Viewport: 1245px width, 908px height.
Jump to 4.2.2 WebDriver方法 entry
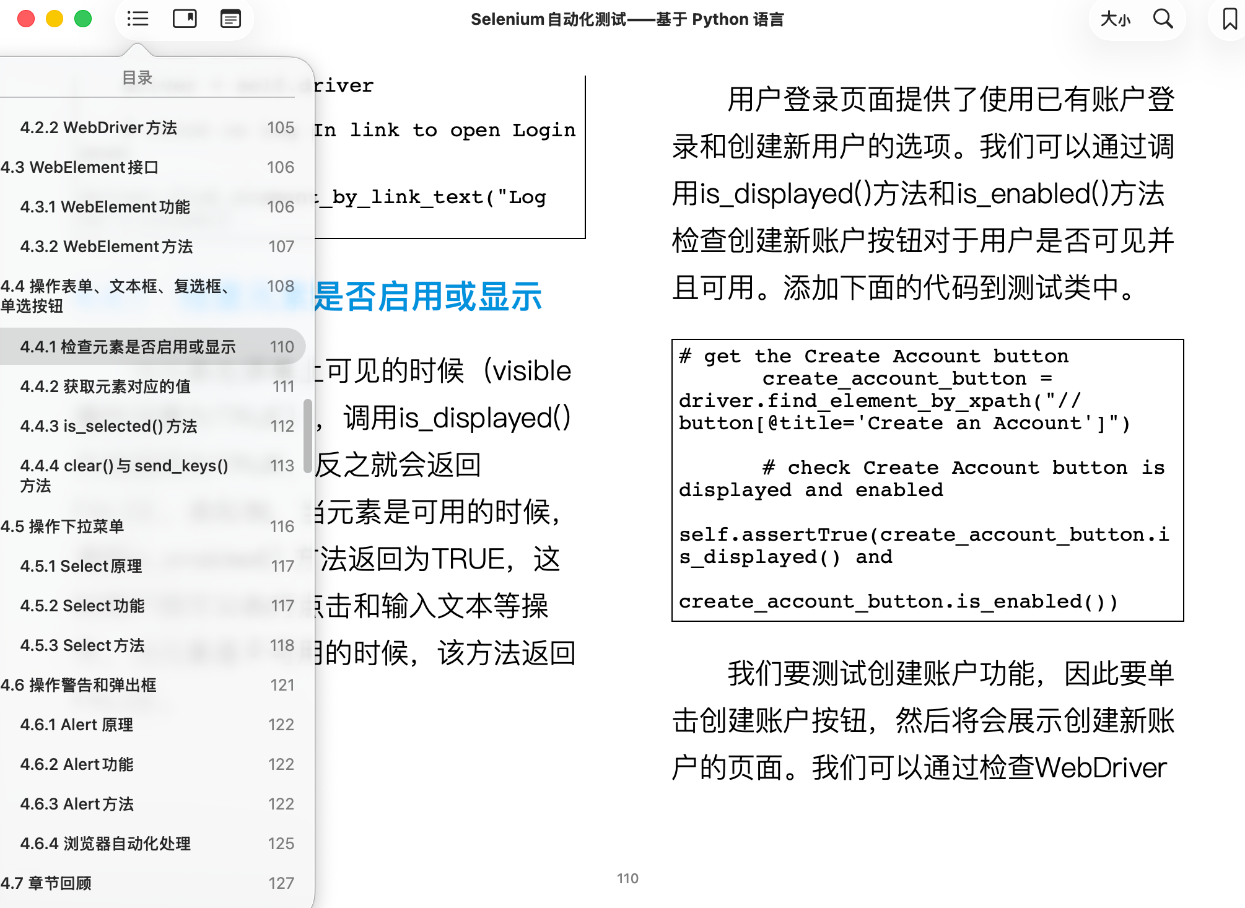(98, 128)
